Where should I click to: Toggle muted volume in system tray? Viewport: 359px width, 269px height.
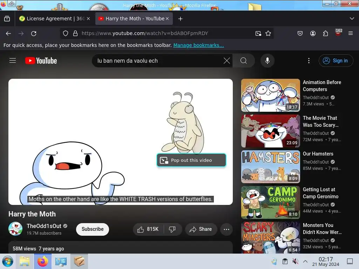click(296, 261)
